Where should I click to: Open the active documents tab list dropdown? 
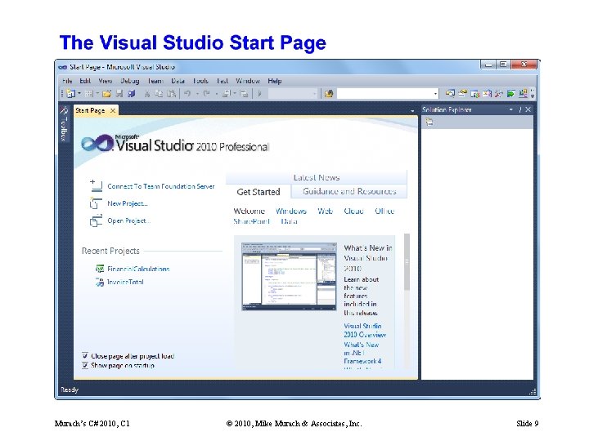(412, 110)
